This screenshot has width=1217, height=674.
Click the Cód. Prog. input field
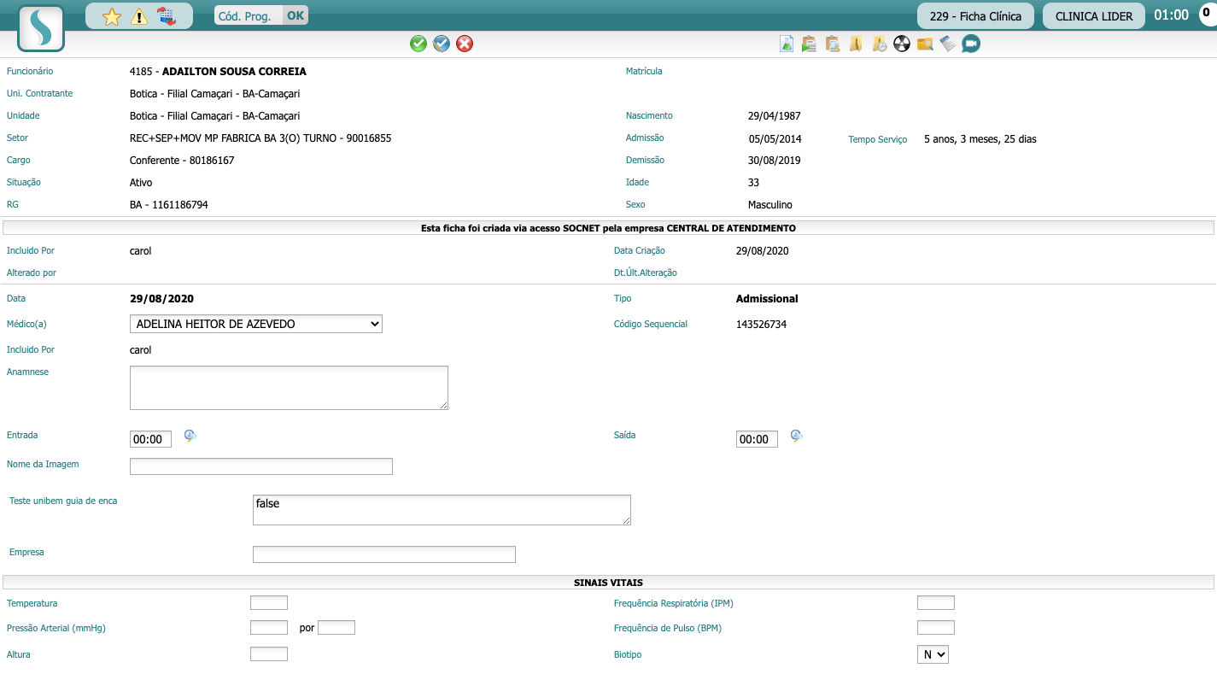click(x=249, y=15)
